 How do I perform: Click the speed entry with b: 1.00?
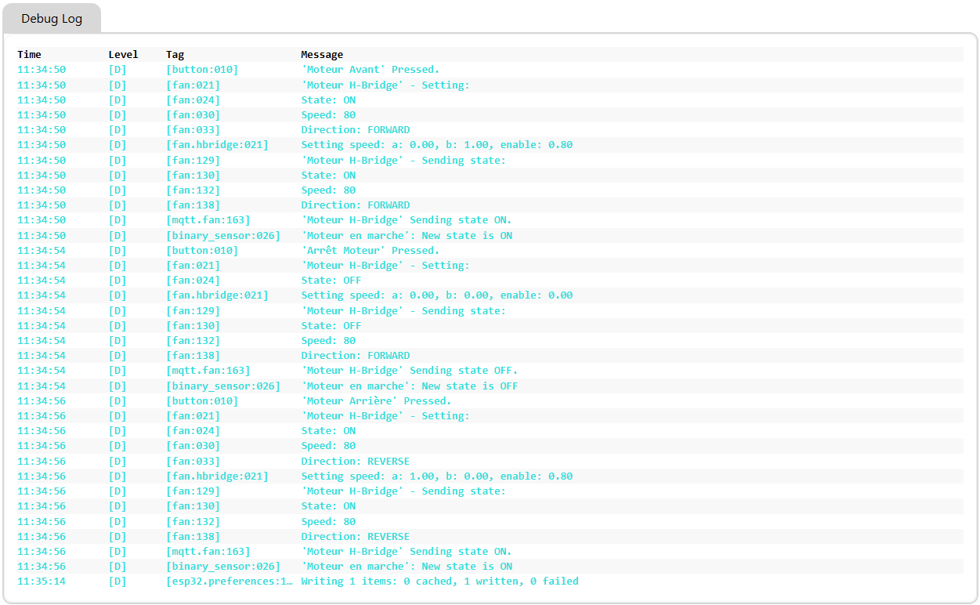pos(436,145)
